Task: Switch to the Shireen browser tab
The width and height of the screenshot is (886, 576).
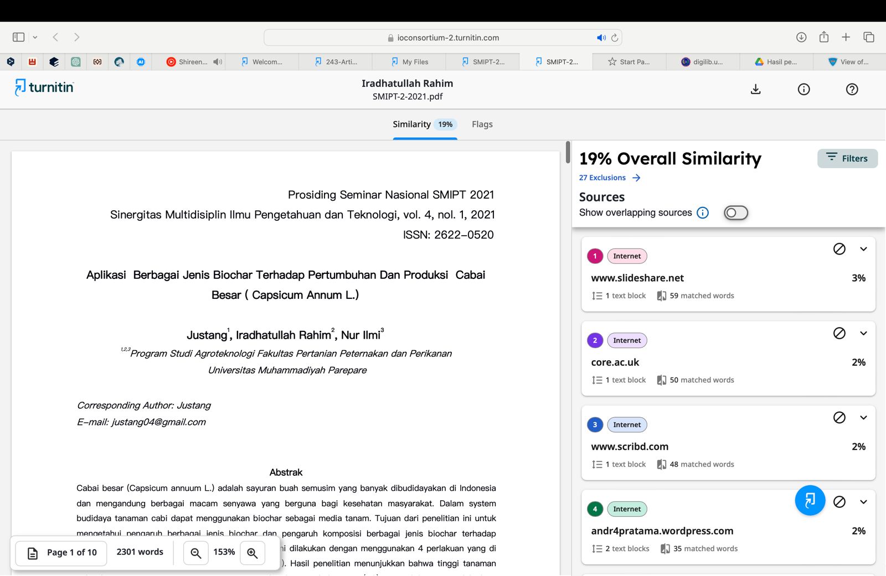Action: (x=188, y=62)
